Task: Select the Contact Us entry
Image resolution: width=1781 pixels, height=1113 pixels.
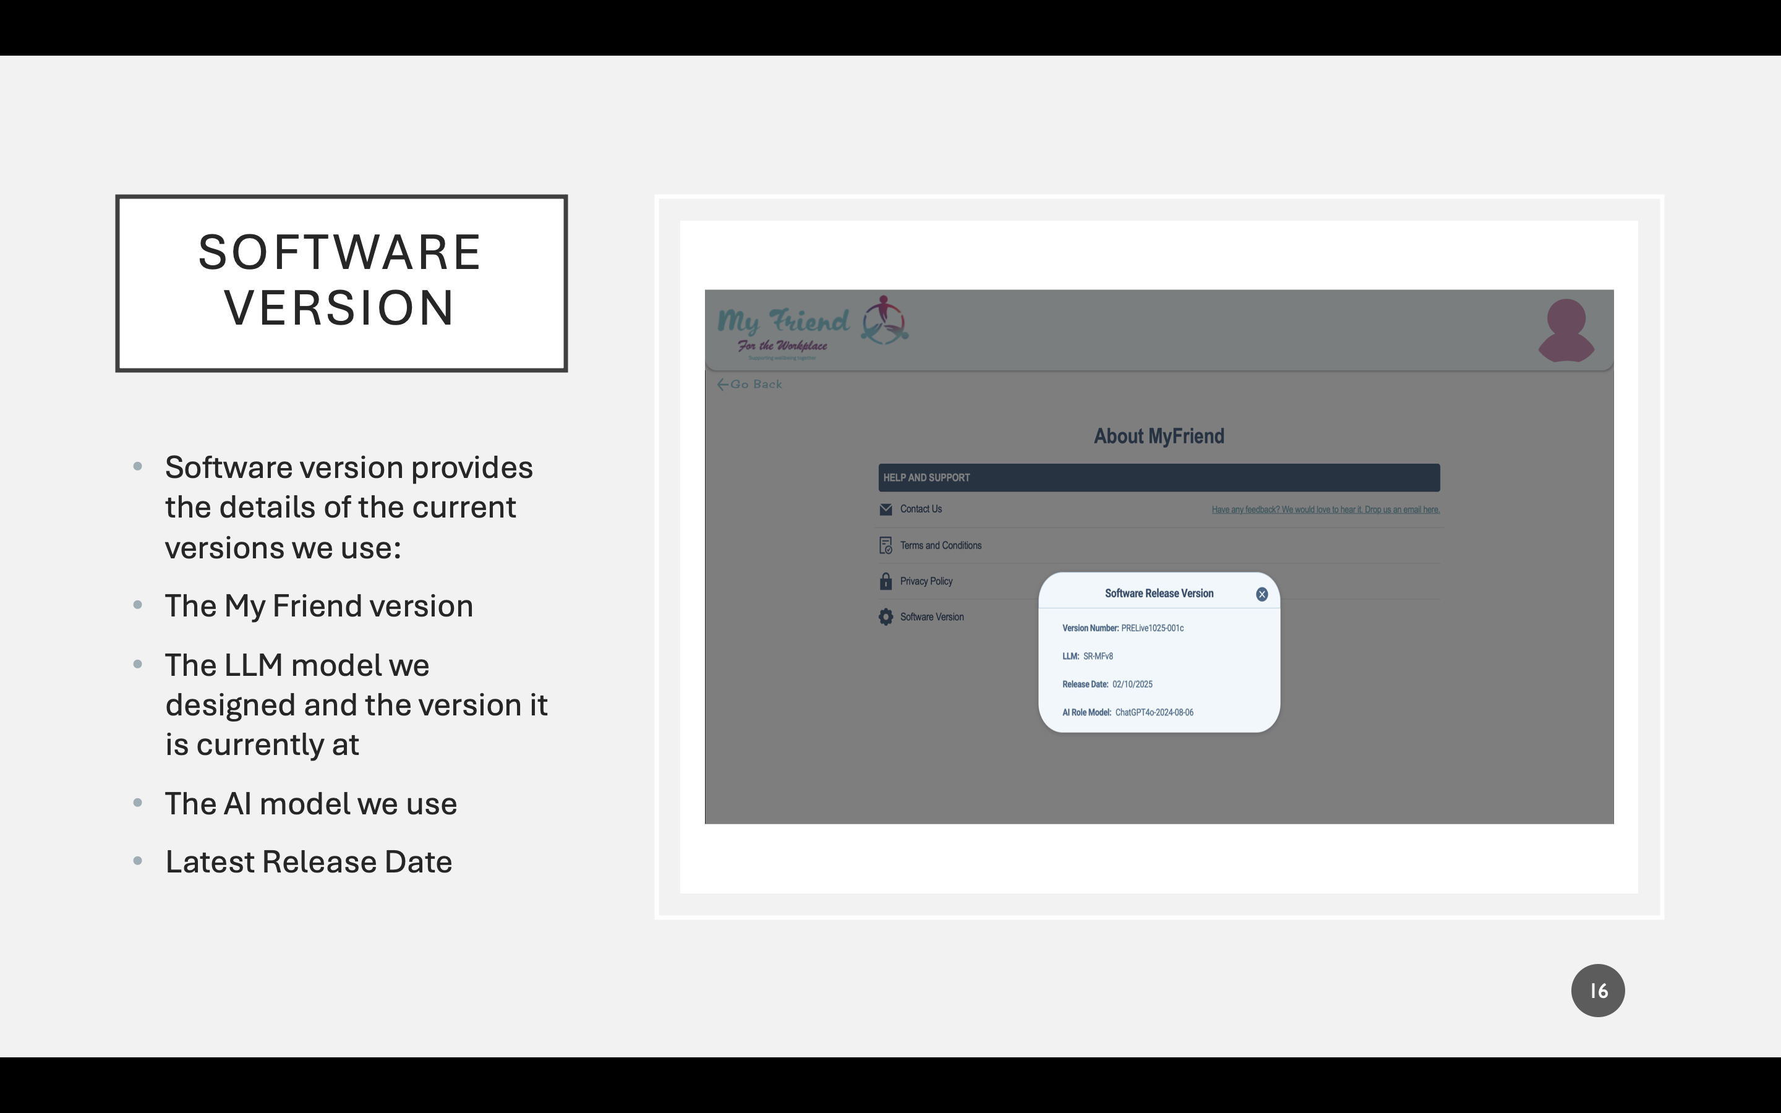Action: pos(921,510)
